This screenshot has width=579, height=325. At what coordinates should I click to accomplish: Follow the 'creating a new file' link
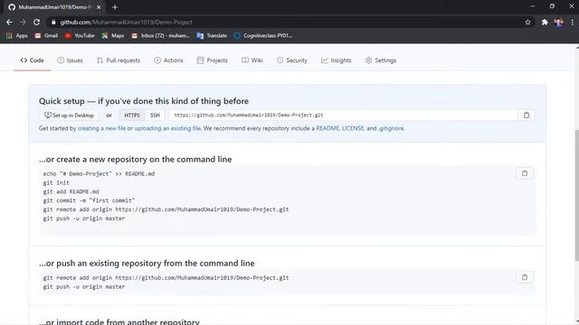101,128
